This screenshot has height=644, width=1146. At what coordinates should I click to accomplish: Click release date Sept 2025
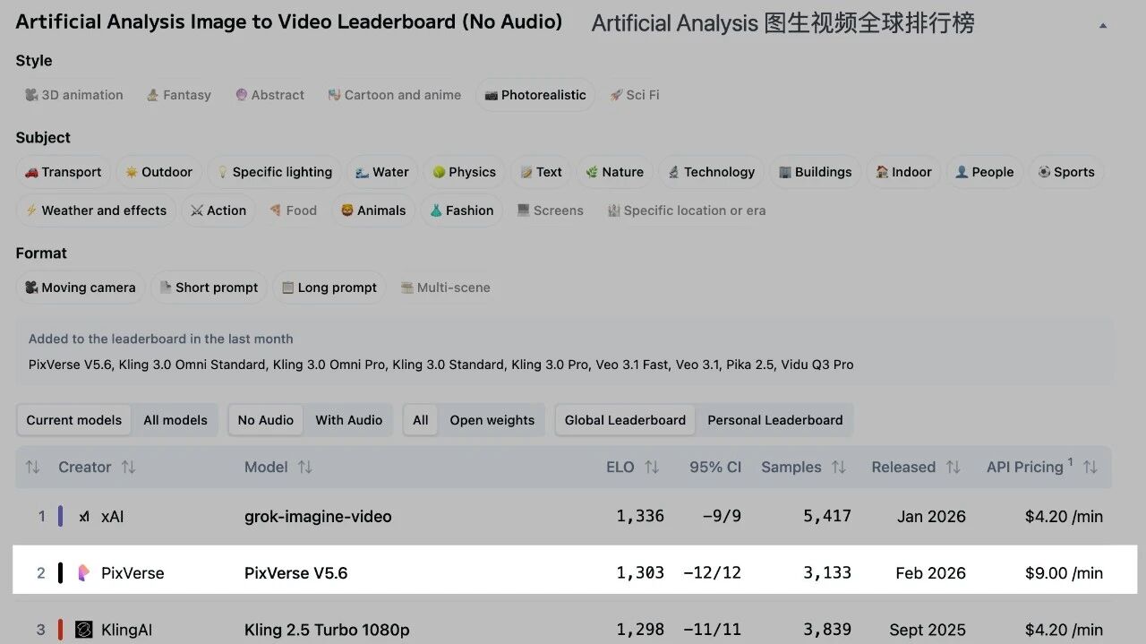(928, 630)
